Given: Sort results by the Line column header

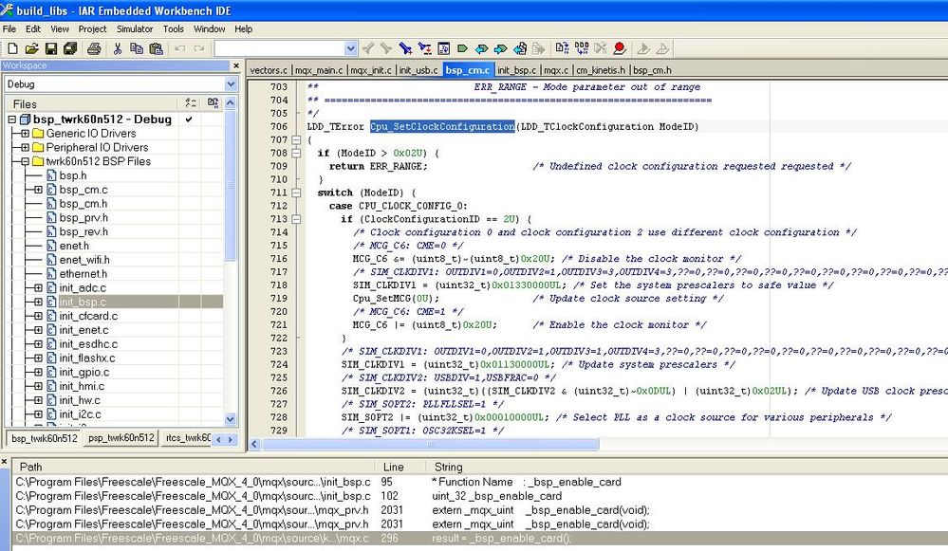Looking at the screenshot, I should [x=400, y=467].
